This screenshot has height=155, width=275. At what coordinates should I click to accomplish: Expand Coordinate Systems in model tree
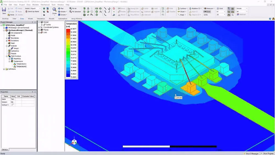(x=39, y=27)
